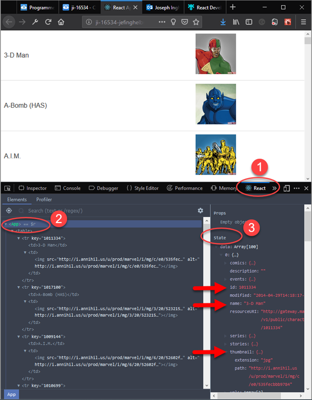Switch to the ji-16534 browser tab
Screen dimensions: 312x400
[x=80, y=7]
